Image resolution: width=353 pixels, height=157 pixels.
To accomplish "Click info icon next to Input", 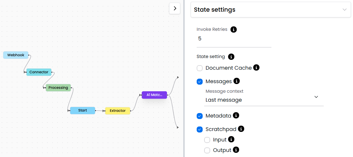I will pos(231,139).
